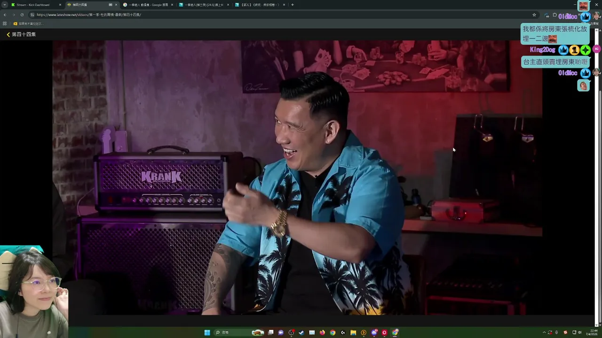Launch Steam from taskbar
The image size is (602, 338).
coord(301,332)
